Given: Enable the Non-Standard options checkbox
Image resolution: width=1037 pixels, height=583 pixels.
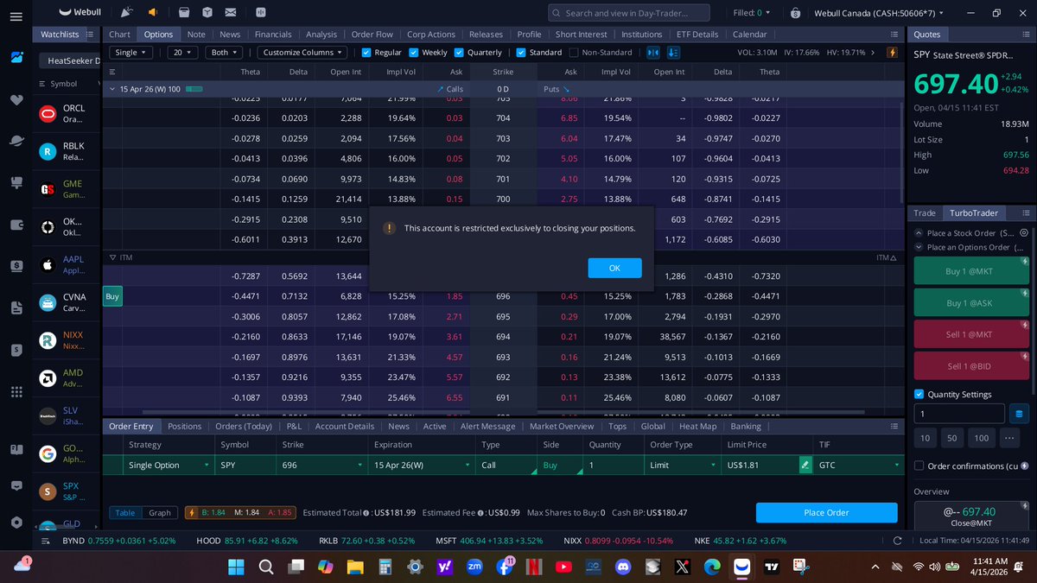Looking at the screenshot, I should point(574,52).
